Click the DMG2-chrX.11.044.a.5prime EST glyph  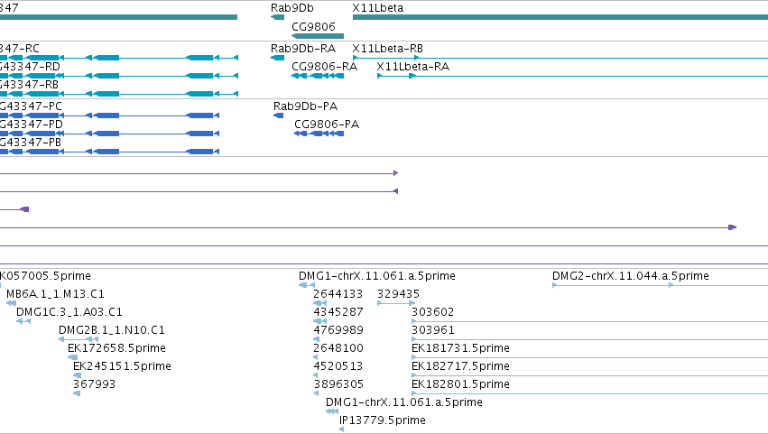click(x=661, y=285)
